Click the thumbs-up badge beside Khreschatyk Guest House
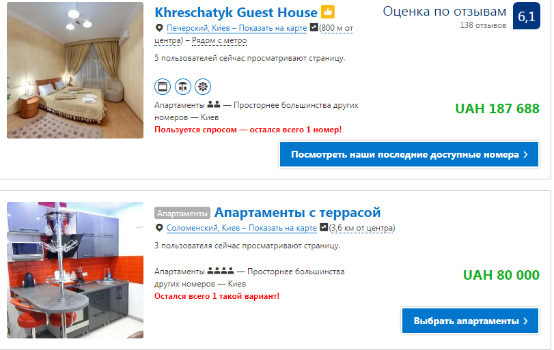 pos(327,12)
